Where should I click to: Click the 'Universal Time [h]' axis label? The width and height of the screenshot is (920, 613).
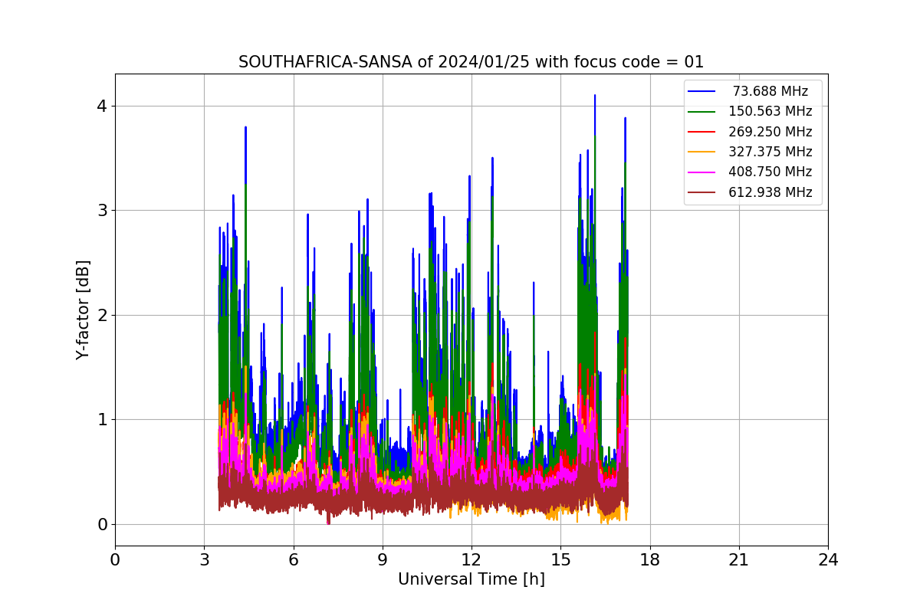[x=472, y=580]
